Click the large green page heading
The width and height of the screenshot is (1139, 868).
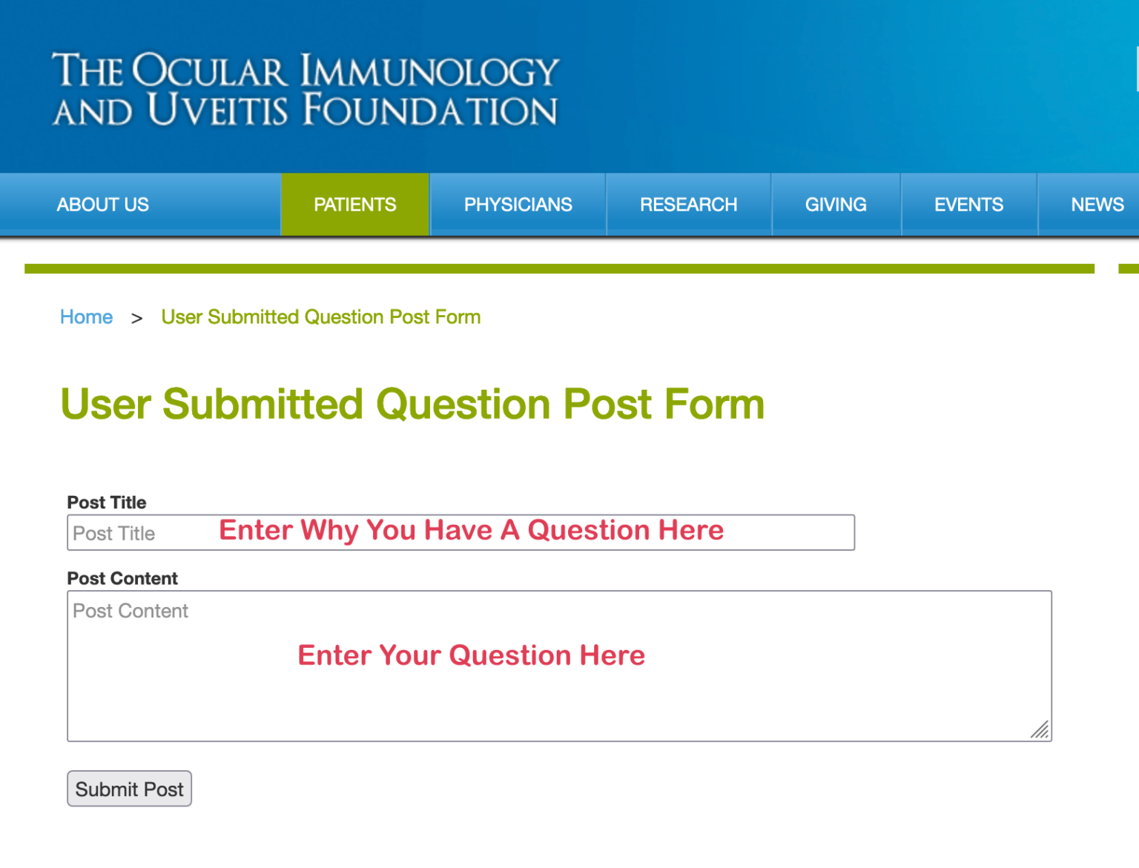coord(412,404)
